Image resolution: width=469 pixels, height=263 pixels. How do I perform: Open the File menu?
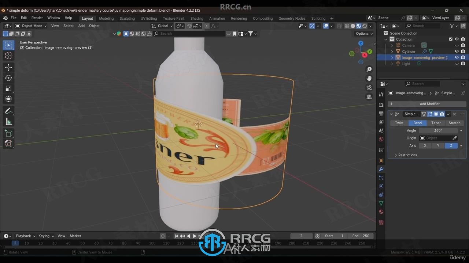pyautogui.click(x=14, y=18)
